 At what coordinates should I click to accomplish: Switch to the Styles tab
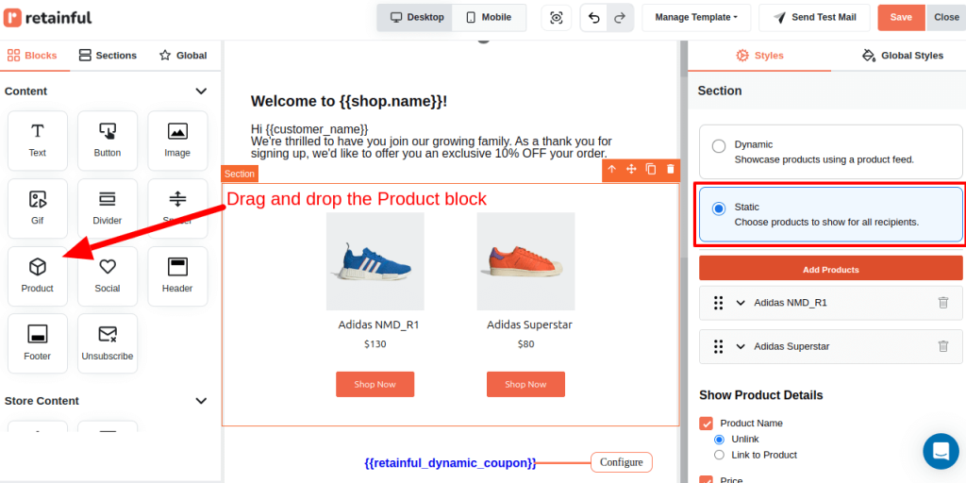coord(759,56)
